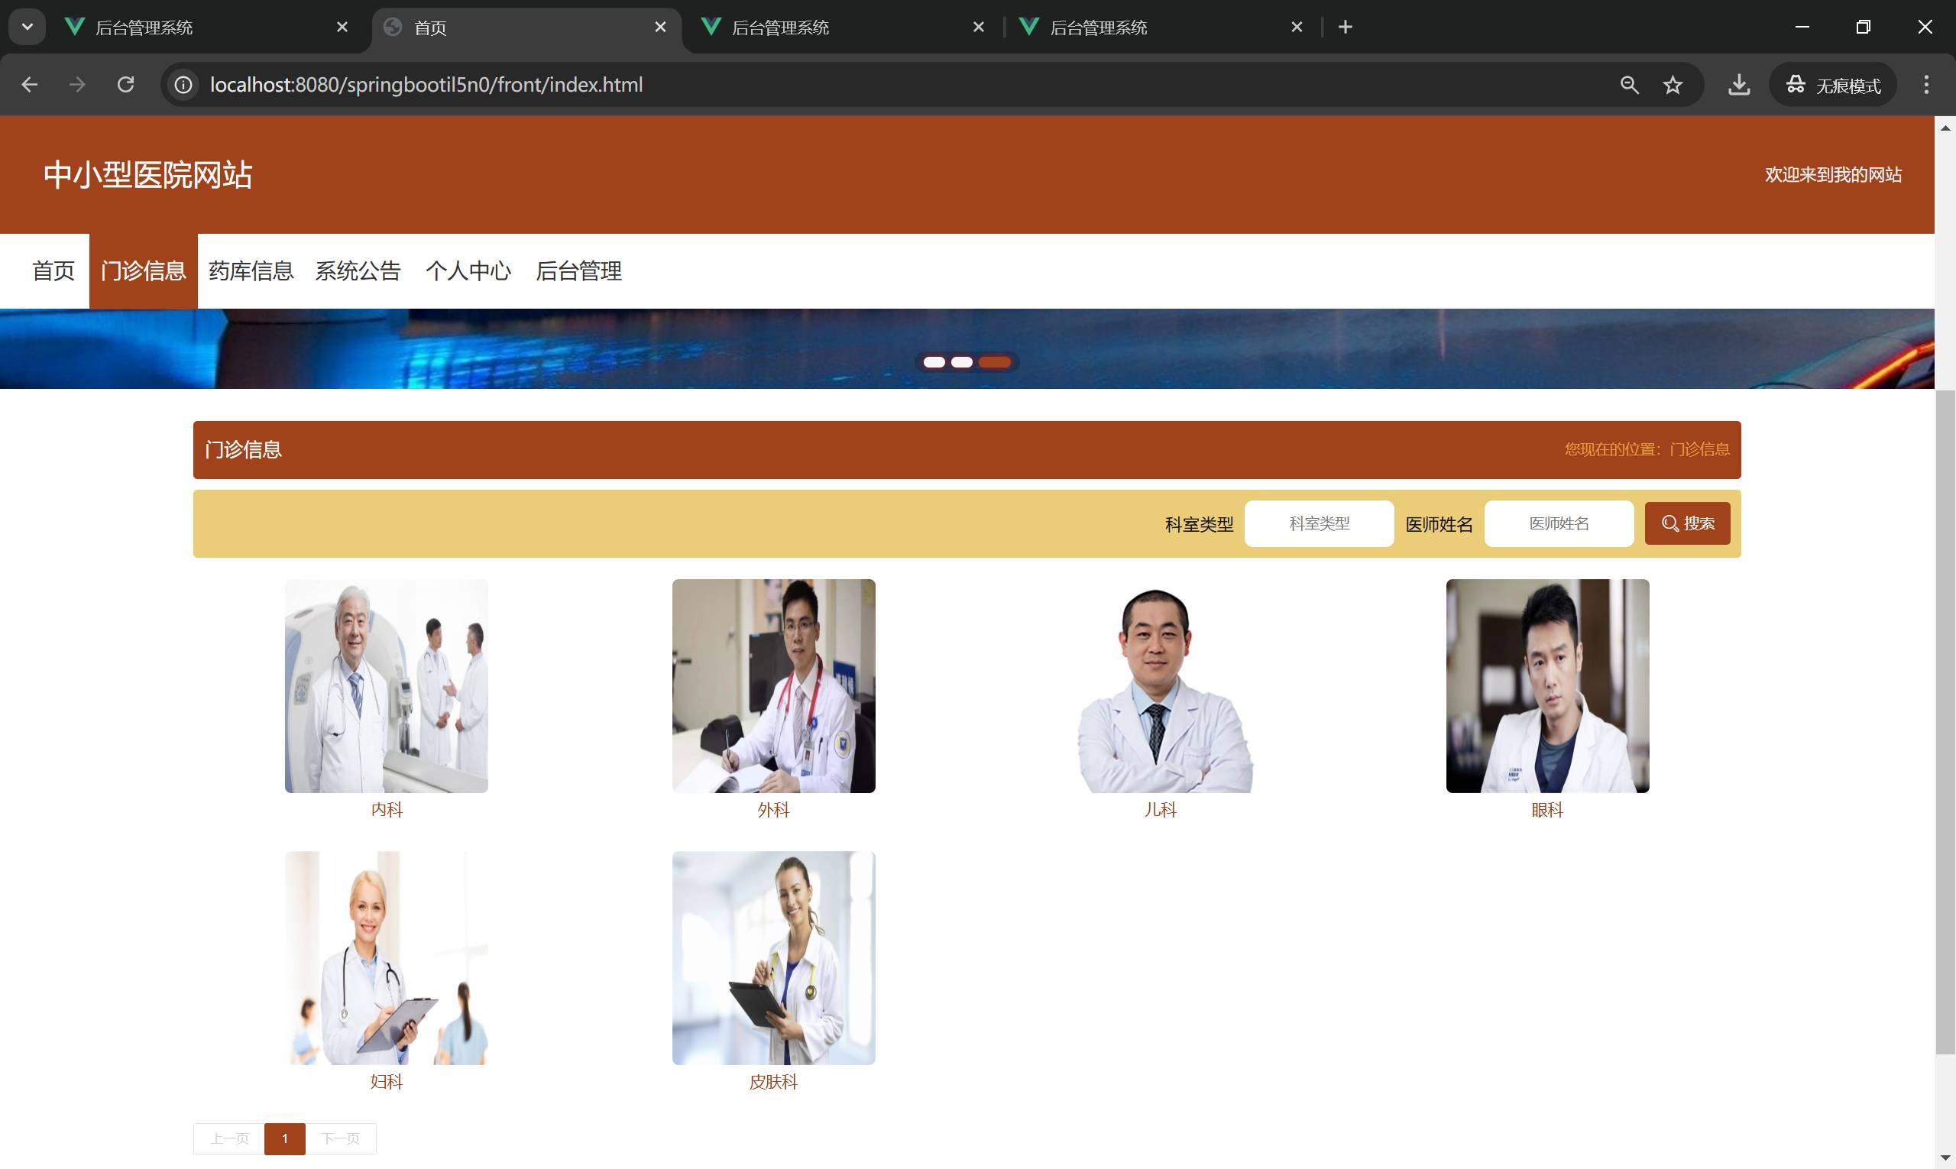Open the 妇科 doctor photo
The width and height of the screenshot is (1956, 1169).
click(x=386, y=958)
